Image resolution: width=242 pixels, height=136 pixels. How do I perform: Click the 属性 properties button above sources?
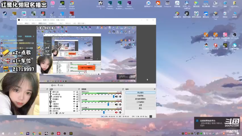click(54, 85)
